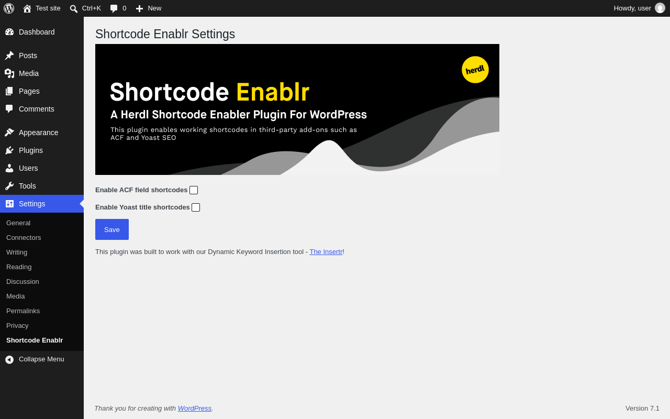Image resolution: width=670 pixels, height=419 pixels.
Task: Click the yellow herdl logo badge
Action: 475,70
